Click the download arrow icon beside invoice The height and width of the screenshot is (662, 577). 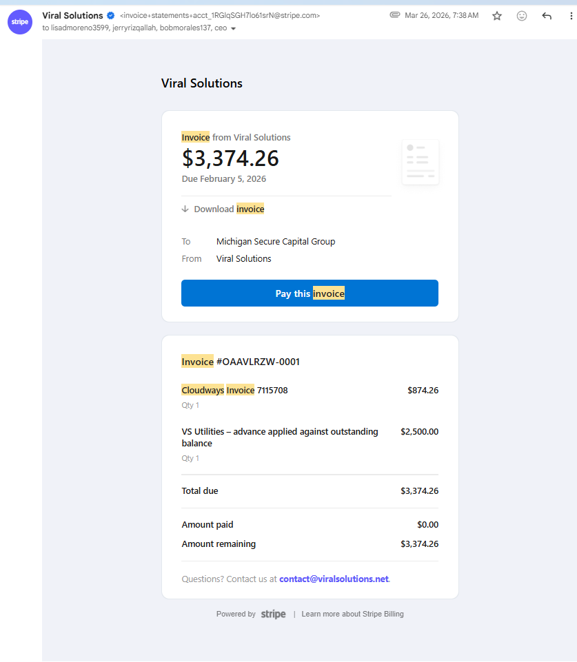coord(185,209)
